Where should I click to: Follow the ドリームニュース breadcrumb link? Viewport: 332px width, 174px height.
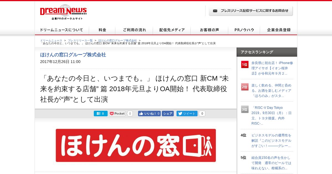(x=51, y=40)
